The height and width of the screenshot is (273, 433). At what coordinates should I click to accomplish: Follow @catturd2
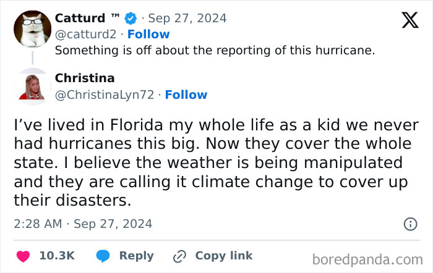tap(148, 34)
